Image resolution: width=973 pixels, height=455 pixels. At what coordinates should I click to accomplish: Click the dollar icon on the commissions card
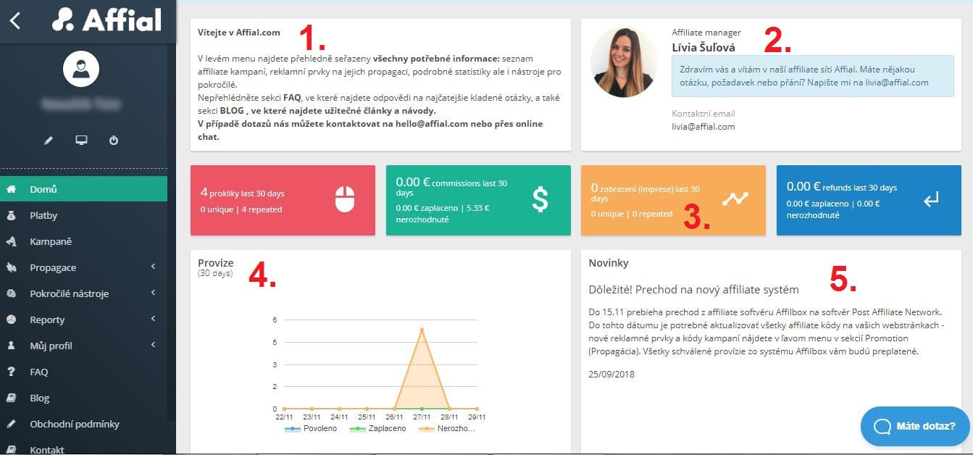pyautogui.click(x=540, y=199)
